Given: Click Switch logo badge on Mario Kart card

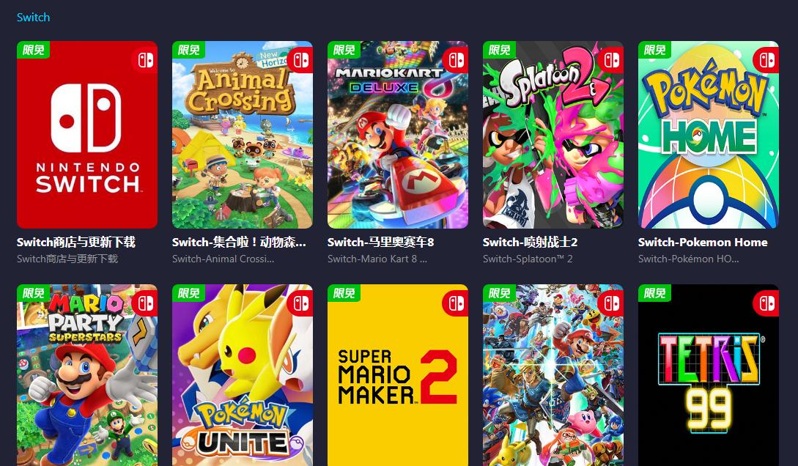Looking at the screenshot, I should click(456, 60).
